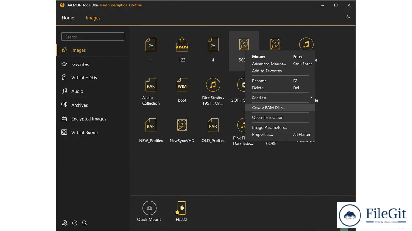The image size is (412, 231).
Task: Click the Virtual HDDs sidebar label
Action: 84,78
